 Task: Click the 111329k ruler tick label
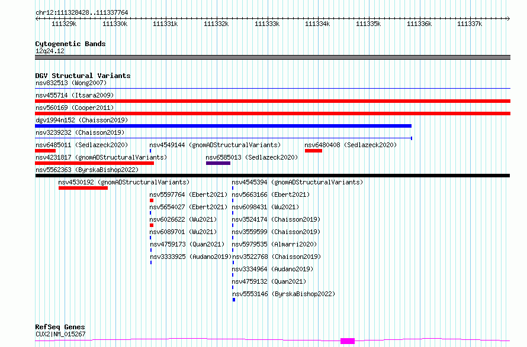tap(64, 24)
